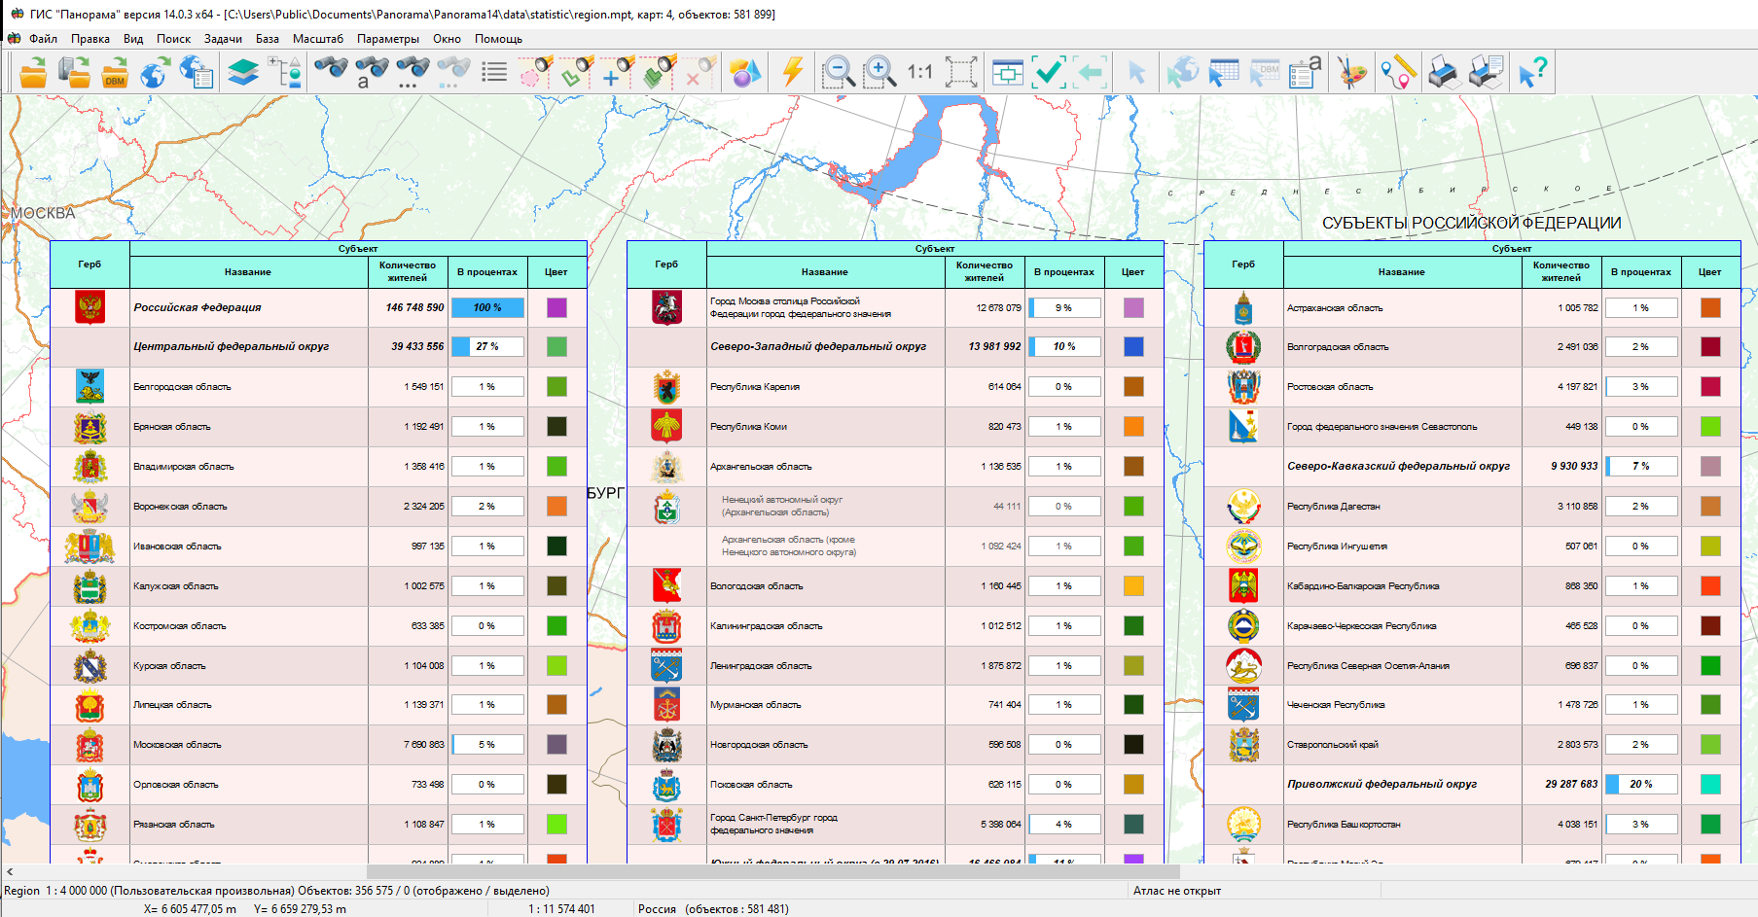This screenshot has height=917, width=1758.
Task: Click the help pointer question mark icon
Action: coord(1532,73)
